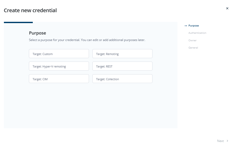The width and height of the screenshot is (236, 149).
Task: Click the arrow icon beside Purpose step
Action: click(186, 26)
